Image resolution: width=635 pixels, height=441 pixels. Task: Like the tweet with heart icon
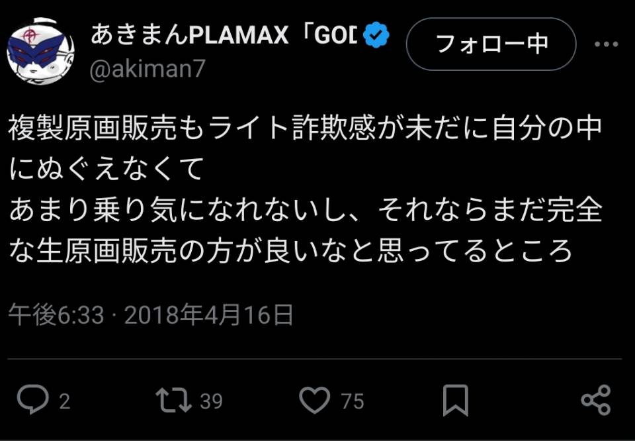coord(314,400)
